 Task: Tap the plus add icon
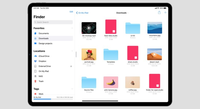[x=165, y=13]
